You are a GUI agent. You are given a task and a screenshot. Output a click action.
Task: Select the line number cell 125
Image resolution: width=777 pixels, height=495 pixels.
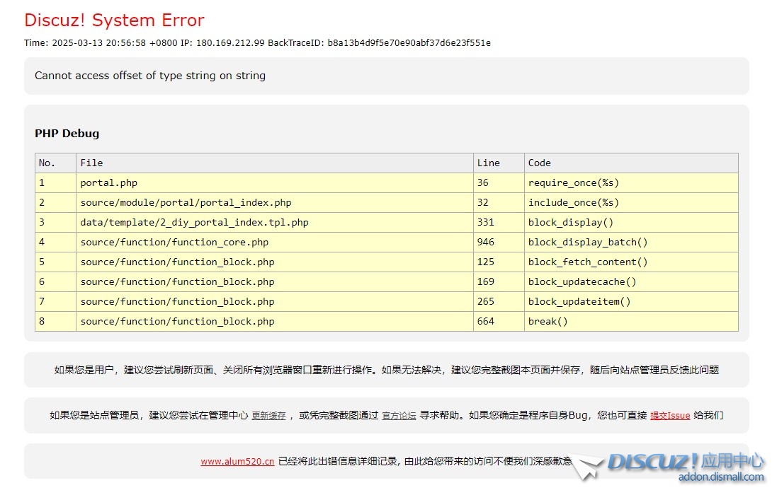click(x=499, y=262)
